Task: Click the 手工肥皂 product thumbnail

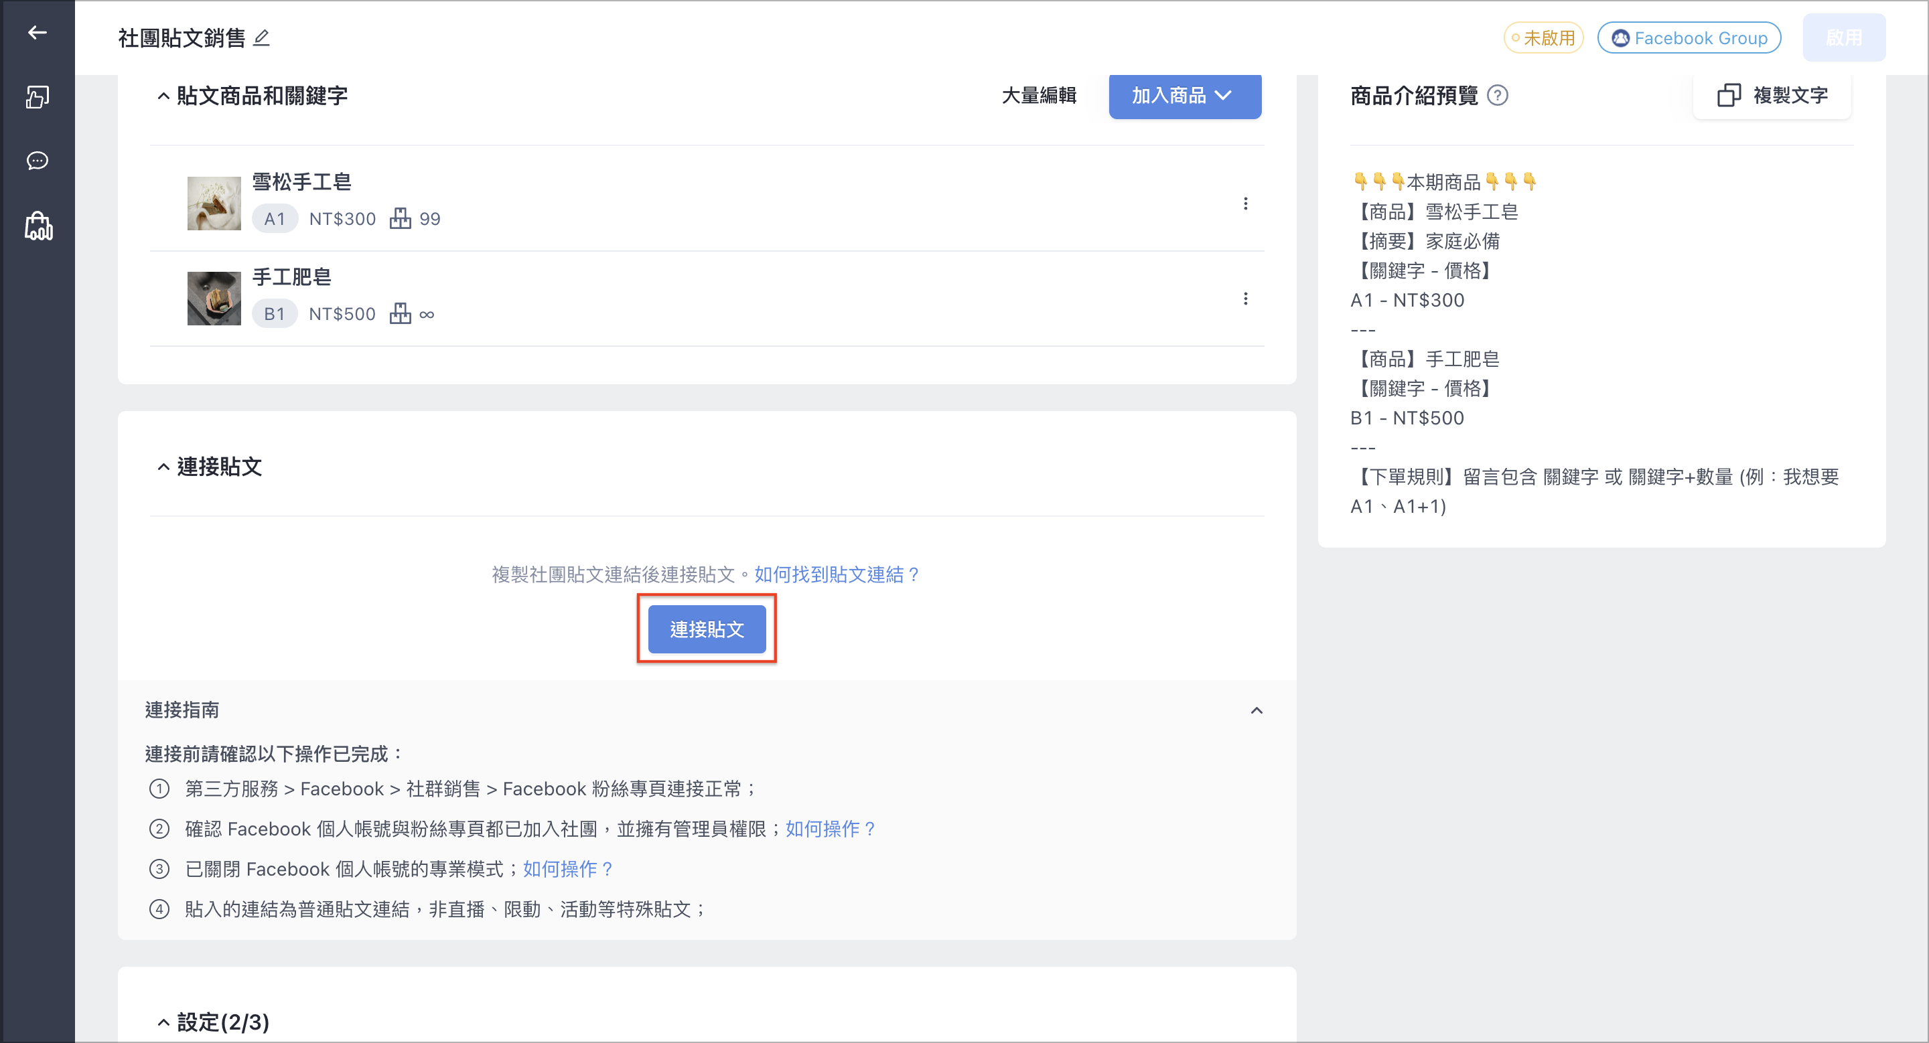Action: click(214, 299)
